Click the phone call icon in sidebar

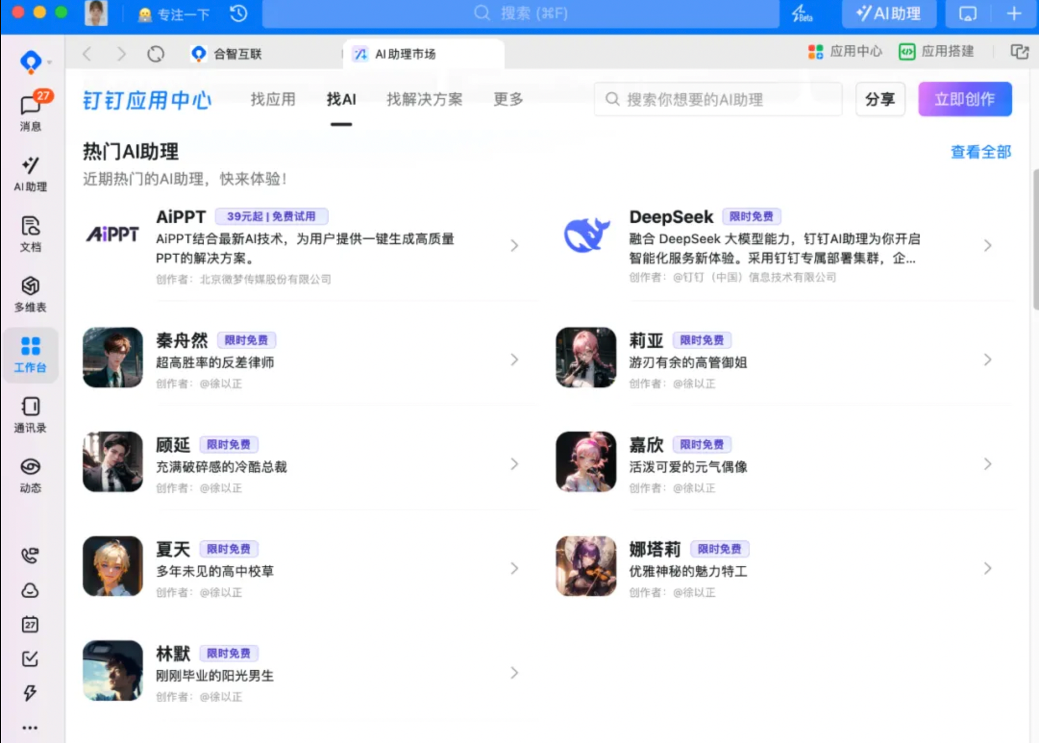point(30,556)
